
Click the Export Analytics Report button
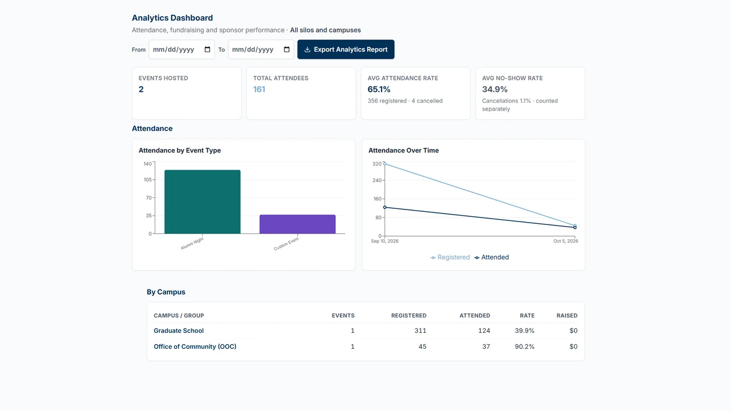(x=346, y=50)
